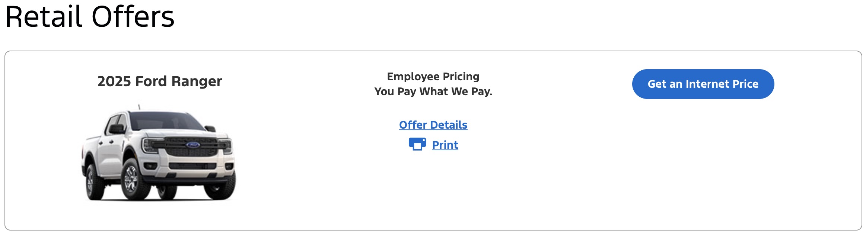
Task: Click the truck's side mirror
Action: pyautogui.click(x=117, y=129)
